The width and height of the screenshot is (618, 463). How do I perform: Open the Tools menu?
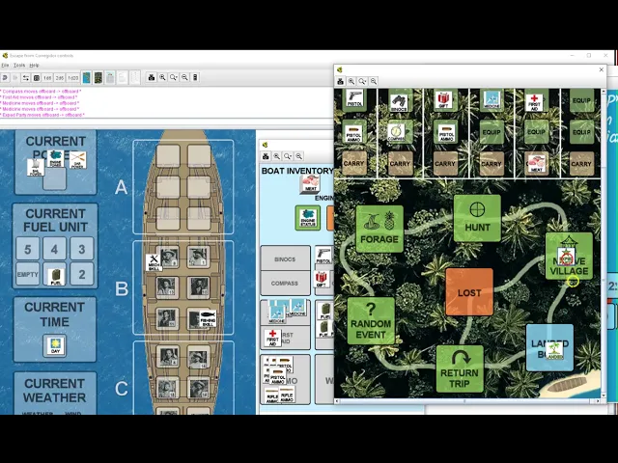[19, 65]
